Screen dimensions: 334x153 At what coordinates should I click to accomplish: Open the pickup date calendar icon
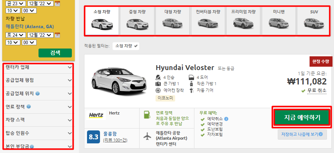[x=57, y=4]
